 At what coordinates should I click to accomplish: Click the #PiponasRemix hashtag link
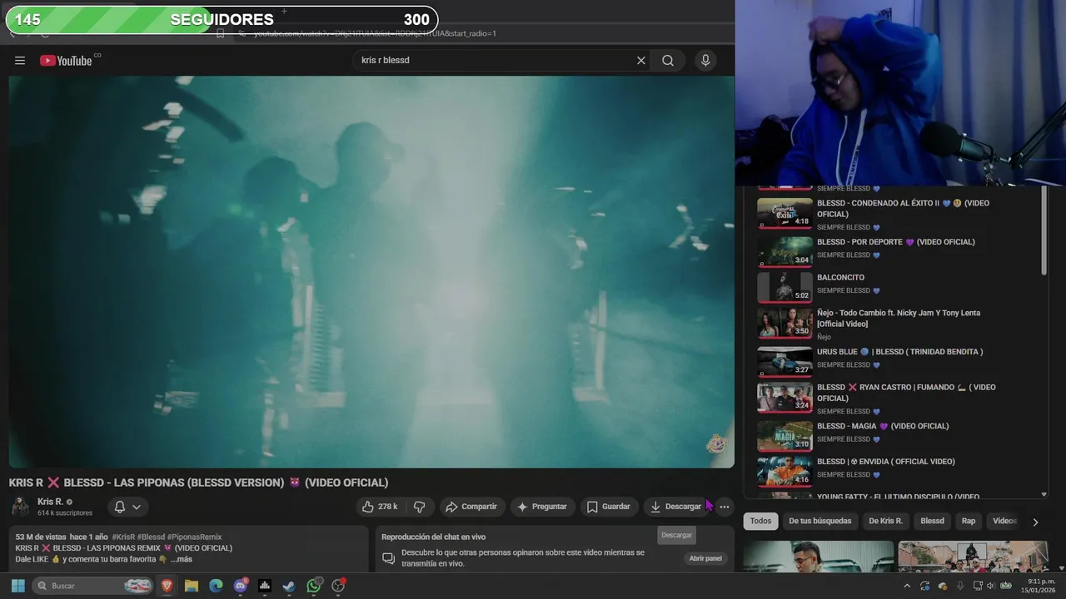click(194, 537)
